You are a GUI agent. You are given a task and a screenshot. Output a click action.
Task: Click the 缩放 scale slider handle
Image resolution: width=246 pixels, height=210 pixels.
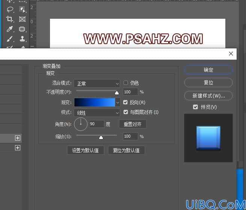click(101, 138)
